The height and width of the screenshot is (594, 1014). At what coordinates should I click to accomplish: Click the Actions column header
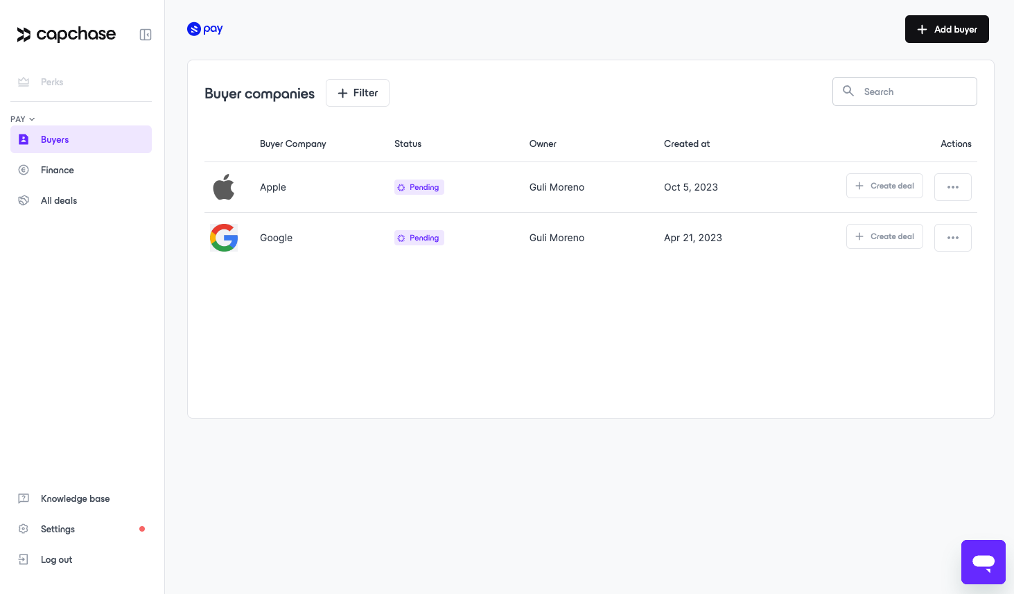click(x=956, y=143)
